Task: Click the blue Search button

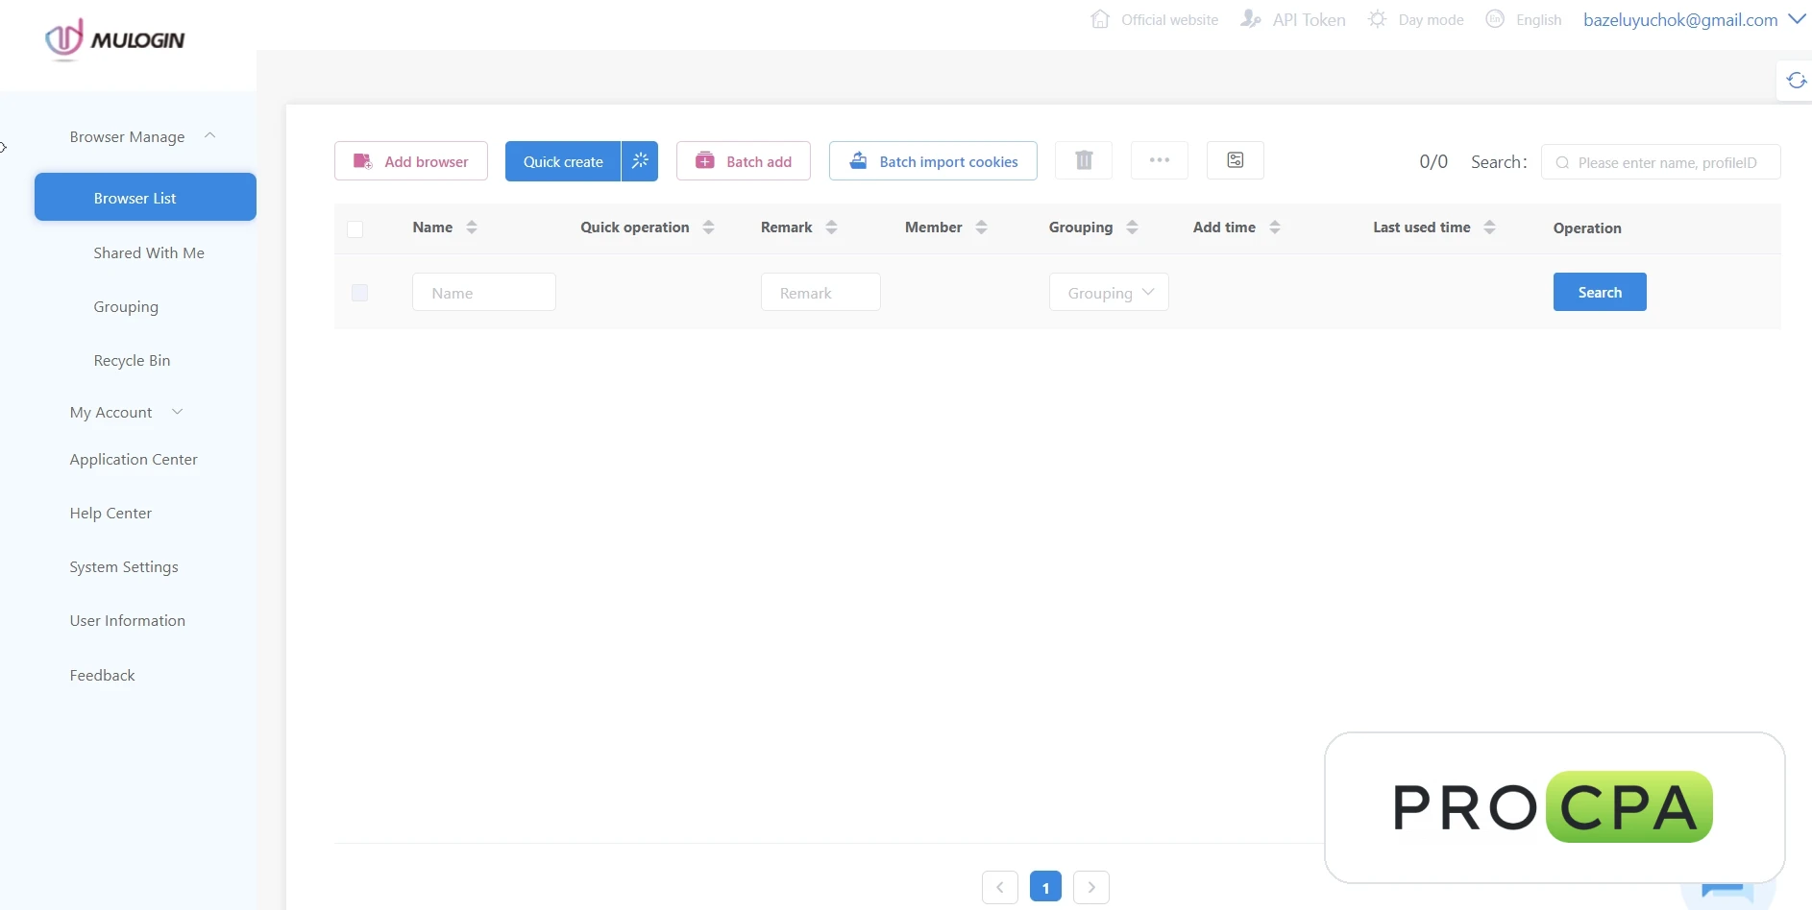Action: (1600, 292)
